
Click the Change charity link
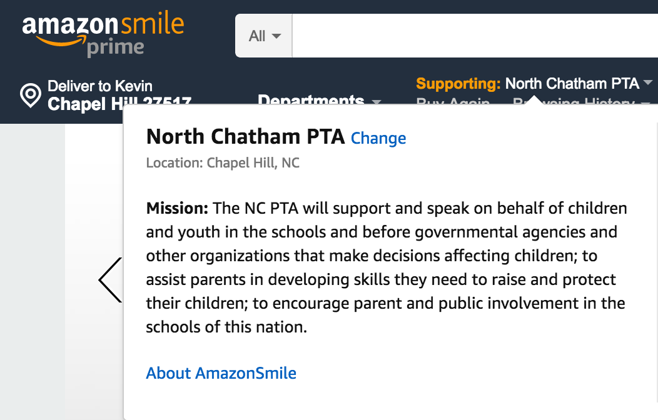coord(378,138)
